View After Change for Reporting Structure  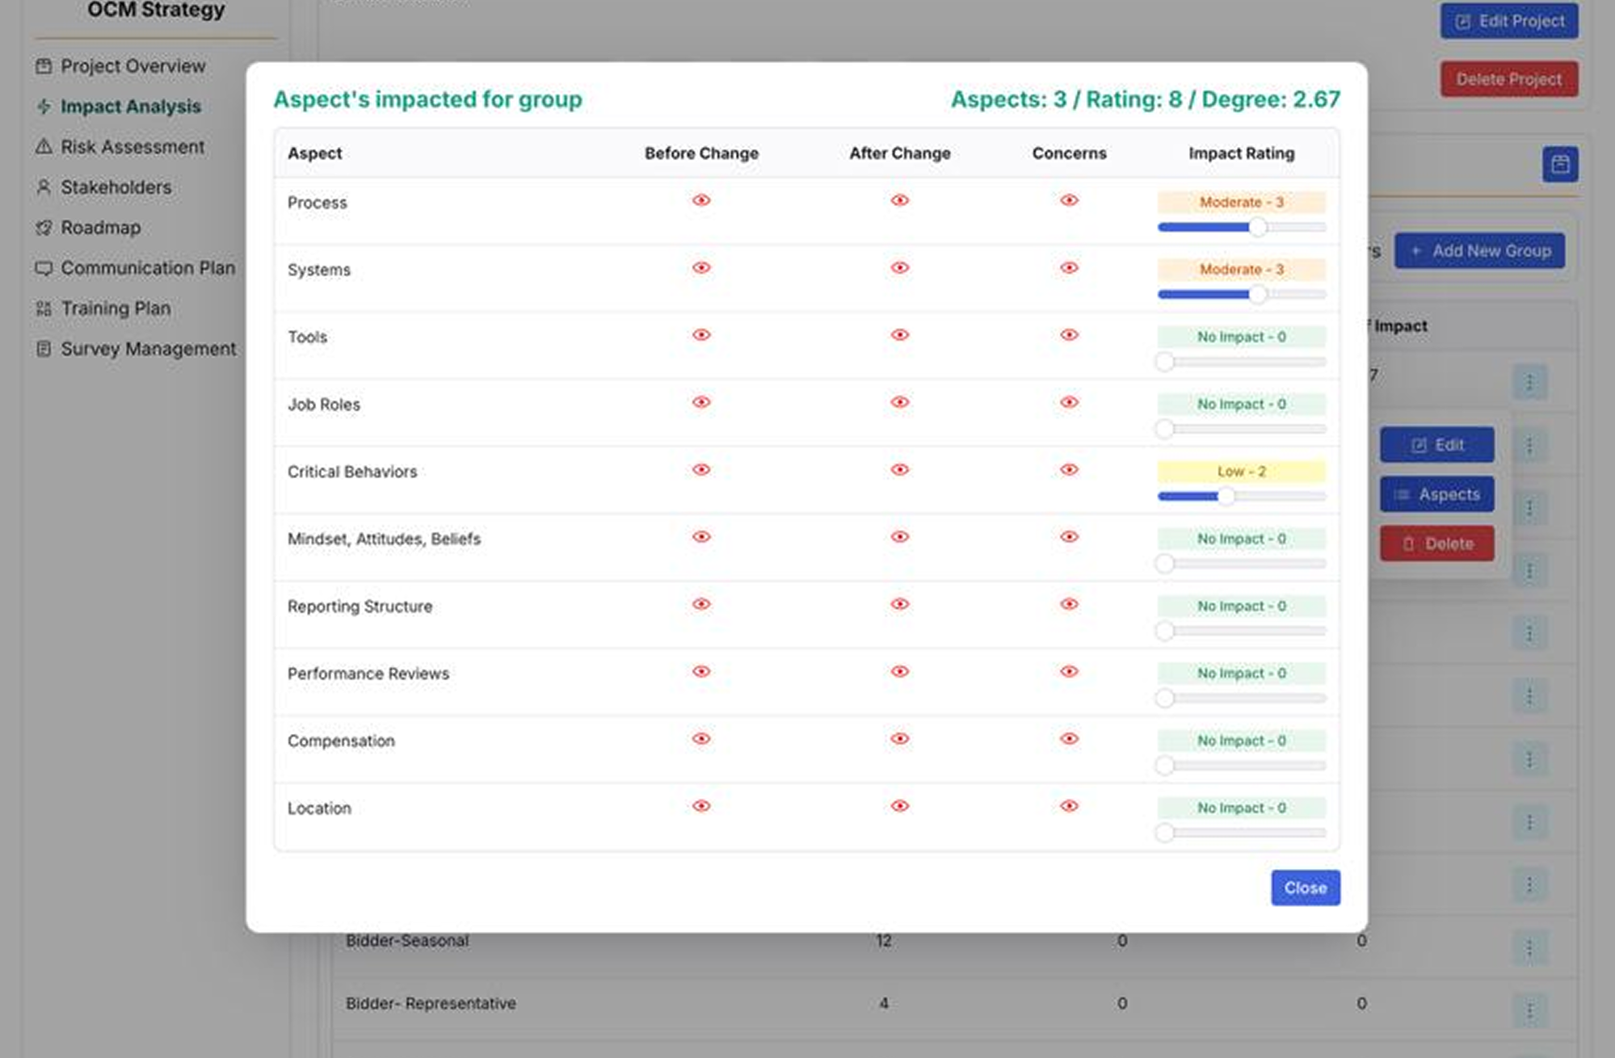899,604
